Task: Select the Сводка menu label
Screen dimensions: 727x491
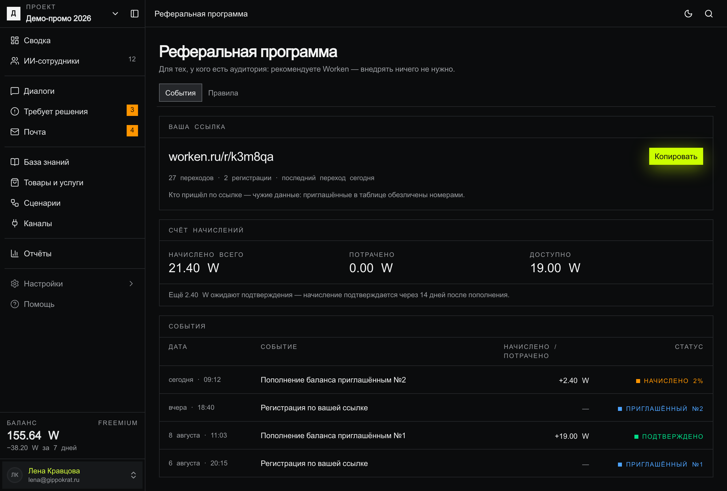Action: tap(37, 41)
